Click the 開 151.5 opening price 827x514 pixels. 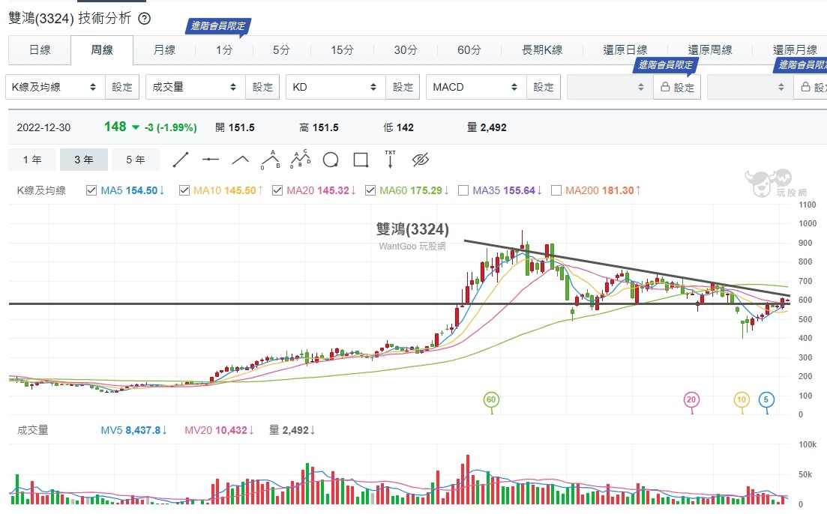[235, 127]
